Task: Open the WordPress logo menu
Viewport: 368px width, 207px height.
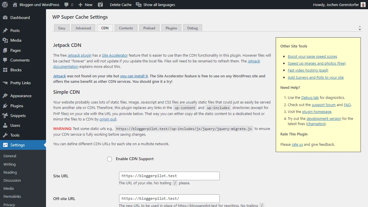Action: pyautogui.click(x=5, y=5)
